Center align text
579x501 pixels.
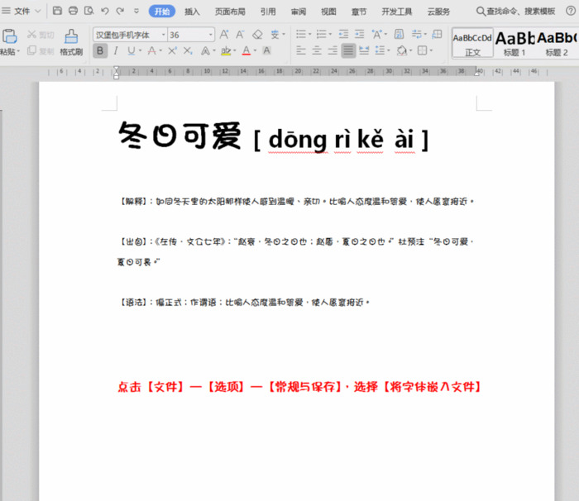(317, 50)
